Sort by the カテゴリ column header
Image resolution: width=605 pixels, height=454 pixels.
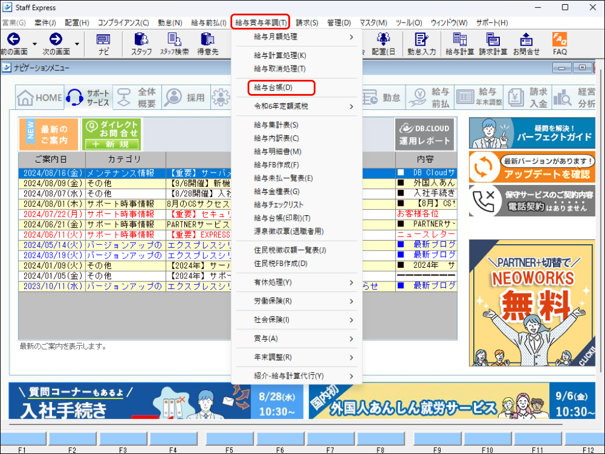click(x=125, y=159)
